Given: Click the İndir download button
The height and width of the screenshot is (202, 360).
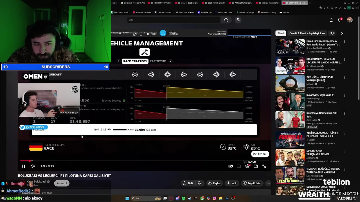Looking at the screenshot, I should [x=232, y=183].
